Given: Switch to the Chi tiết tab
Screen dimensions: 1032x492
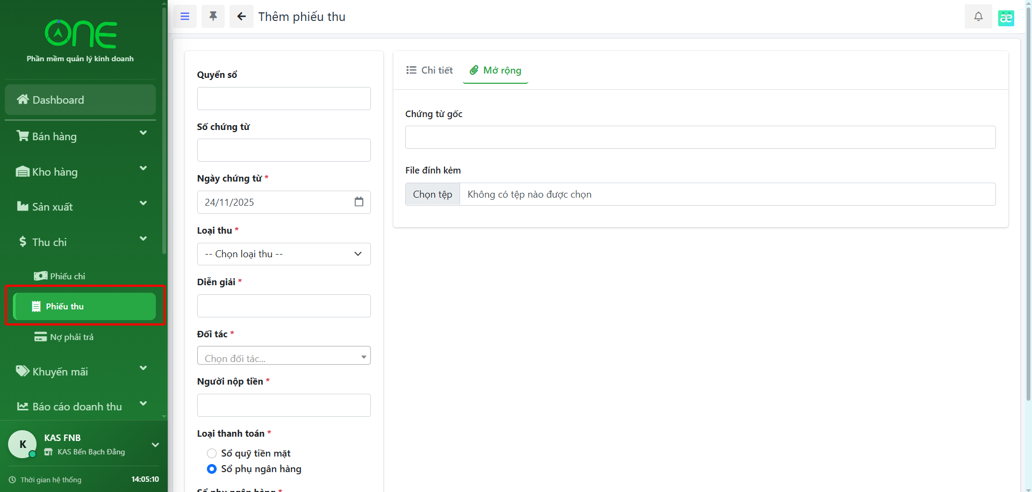Looking at the screenshot, I should pos(429,70).
